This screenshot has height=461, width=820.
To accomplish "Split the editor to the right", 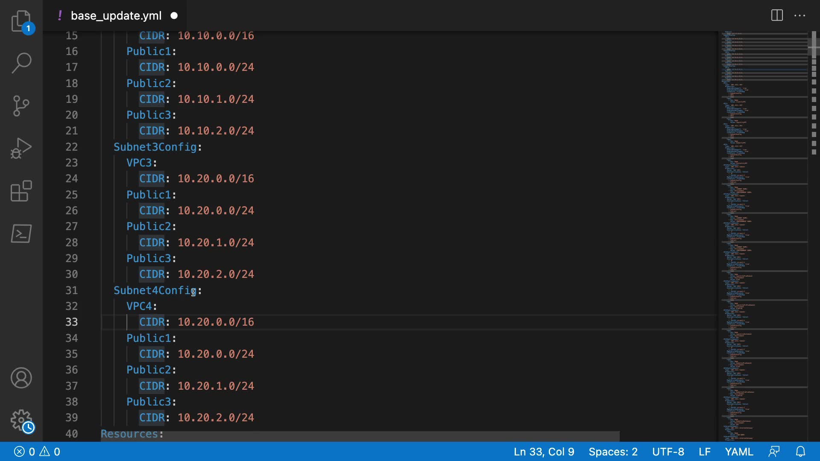I will [777, 16].
